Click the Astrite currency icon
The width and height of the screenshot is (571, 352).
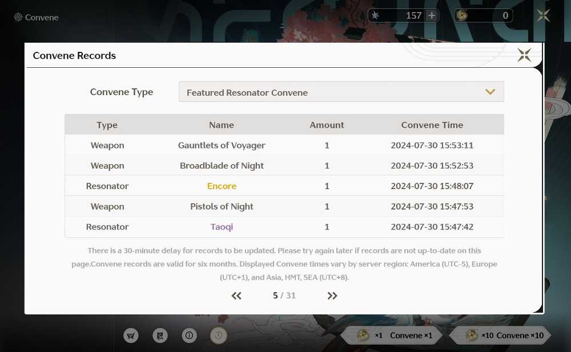tap(375, 15)
